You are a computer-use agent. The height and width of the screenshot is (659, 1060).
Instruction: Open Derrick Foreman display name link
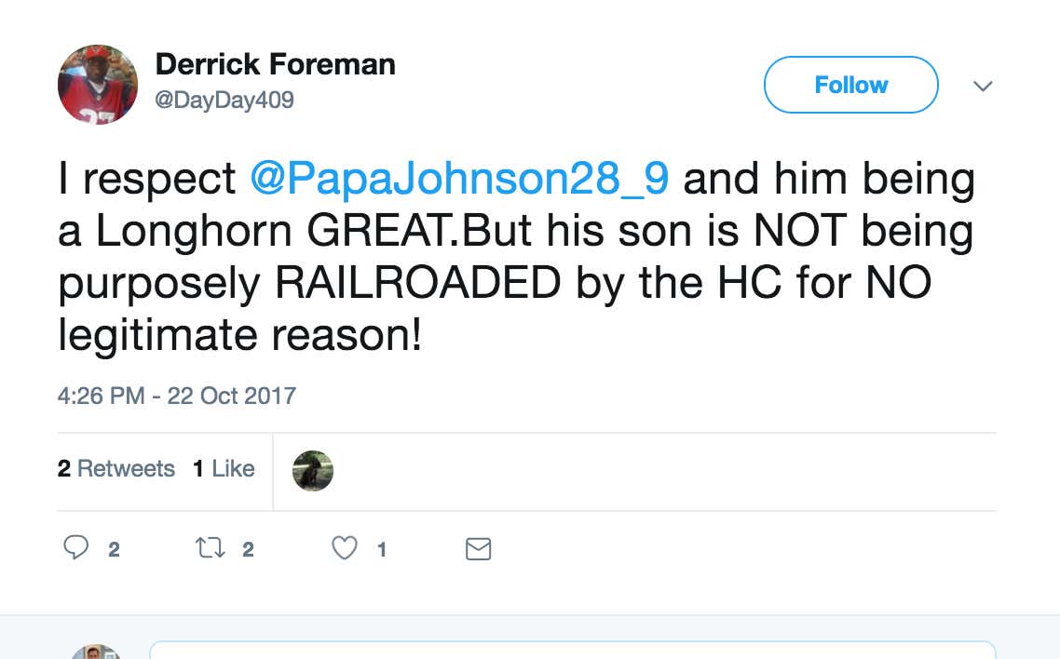(x=275, y=65)
